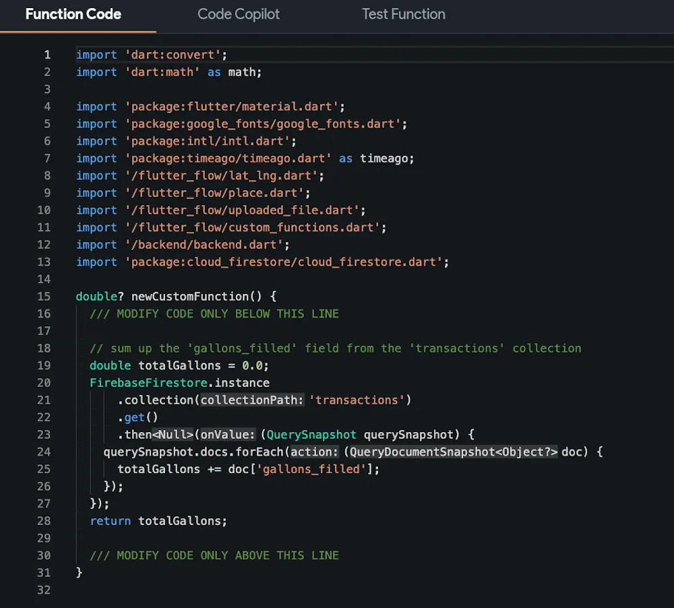Click 'MODIFY CODE ONLY ABOVE THIS LINE' comment
Image resolution: width=674 pixels, height=608 pixels.
(214, 555)
